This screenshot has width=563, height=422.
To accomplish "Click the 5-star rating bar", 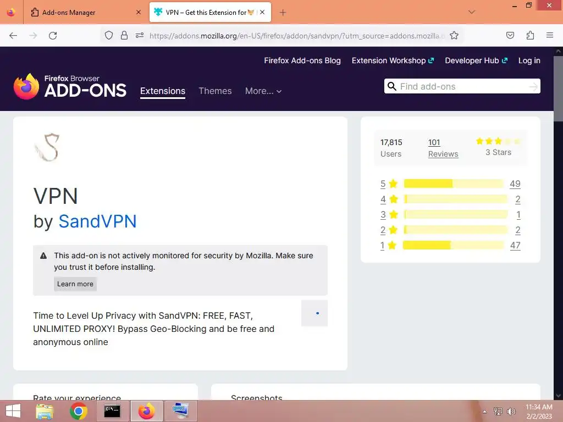I will tap(454, 184).
